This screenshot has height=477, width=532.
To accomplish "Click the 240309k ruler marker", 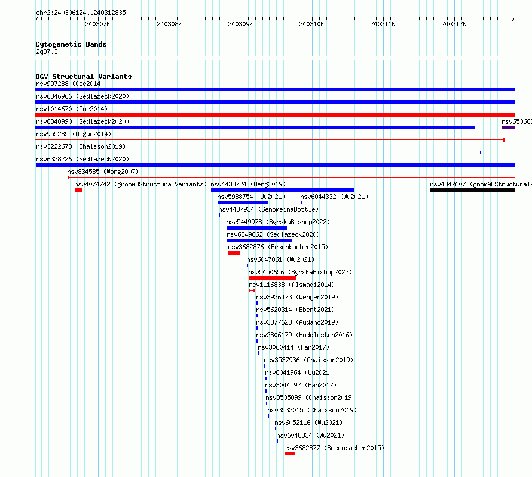I will point(240,24).
